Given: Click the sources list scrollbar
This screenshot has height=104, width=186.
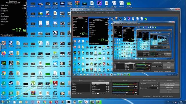Looking at the screenshot, I should (110, 84).
